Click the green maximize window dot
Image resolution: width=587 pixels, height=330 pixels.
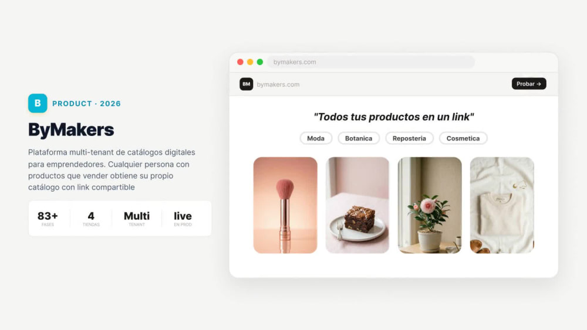(260, 62)
